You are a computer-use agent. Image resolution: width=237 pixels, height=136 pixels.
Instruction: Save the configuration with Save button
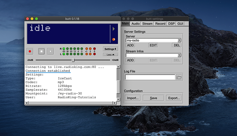(153, 98)
